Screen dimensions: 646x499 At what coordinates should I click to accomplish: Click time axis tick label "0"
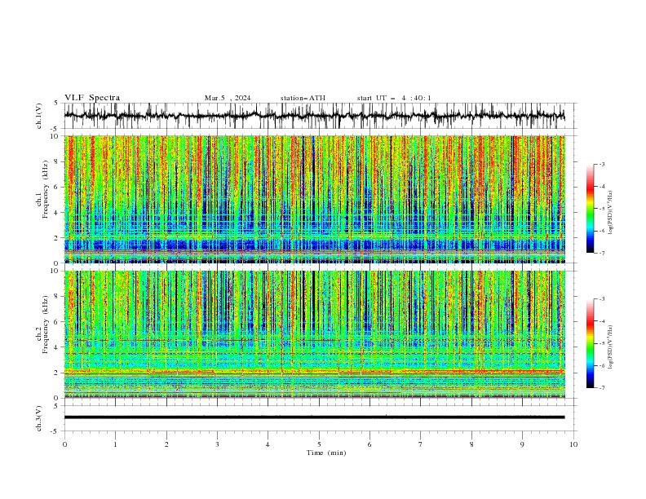pyautogui.click(x=64, y=444)
